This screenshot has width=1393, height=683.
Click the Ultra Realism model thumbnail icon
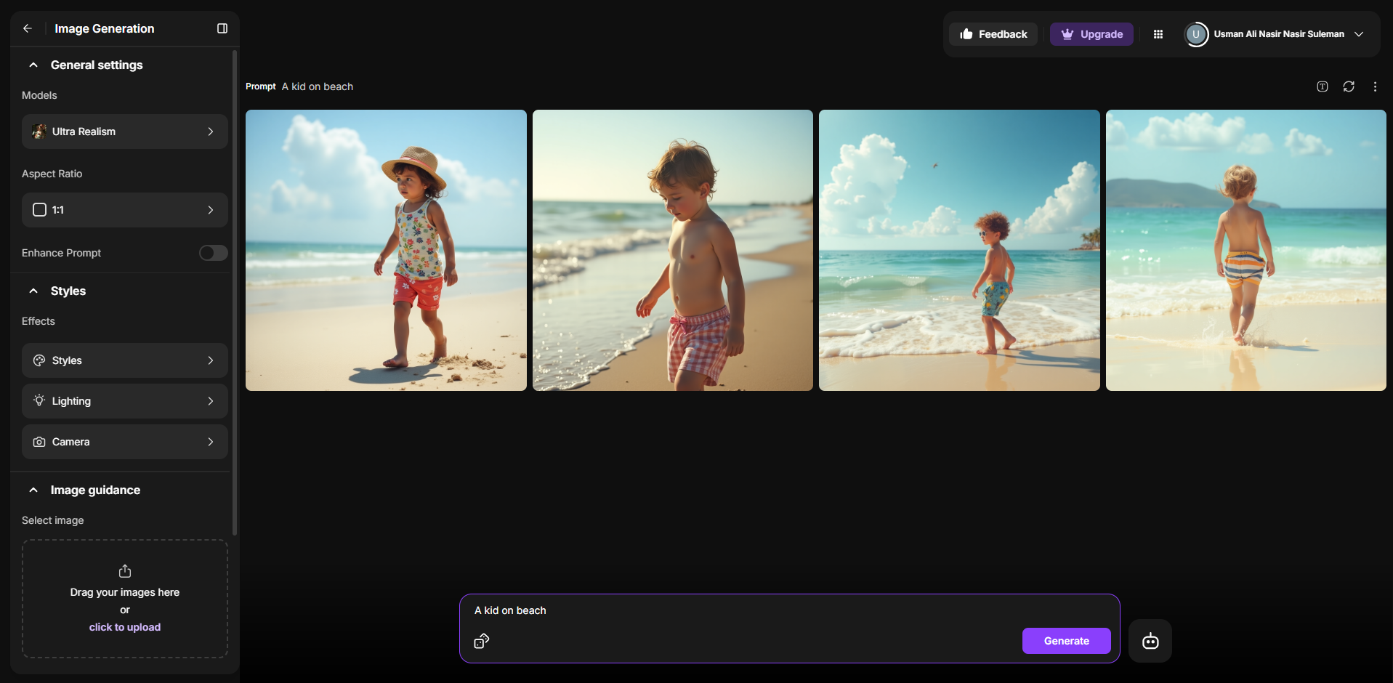(39, 132)
